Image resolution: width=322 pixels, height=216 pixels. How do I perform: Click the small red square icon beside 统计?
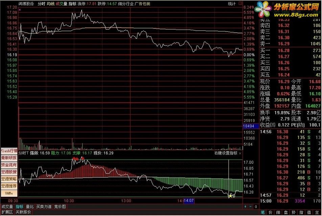tap(240, 3)
